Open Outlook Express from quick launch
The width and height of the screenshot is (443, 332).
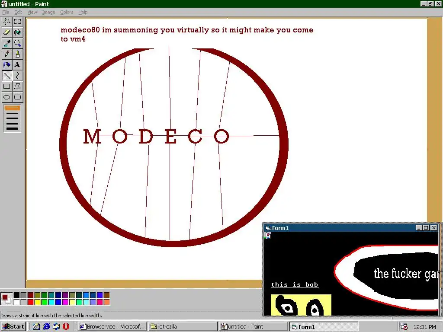pos(56,326)
